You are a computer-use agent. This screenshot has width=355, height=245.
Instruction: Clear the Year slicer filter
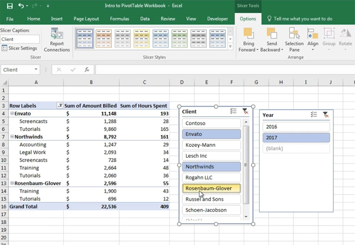pyautogui.click(x=326, y=115)
